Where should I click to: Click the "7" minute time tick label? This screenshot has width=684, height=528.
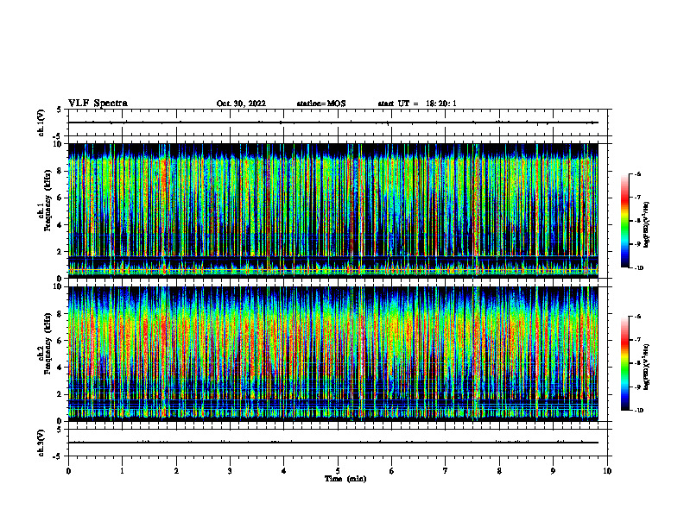[446, 471]
